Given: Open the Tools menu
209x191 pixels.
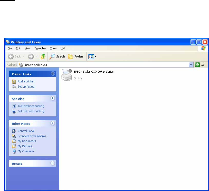Looking at the screenshot, I should 53,48.
